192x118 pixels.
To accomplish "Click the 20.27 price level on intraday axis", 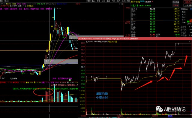I will pyautogui.click(x=83, y=43).
